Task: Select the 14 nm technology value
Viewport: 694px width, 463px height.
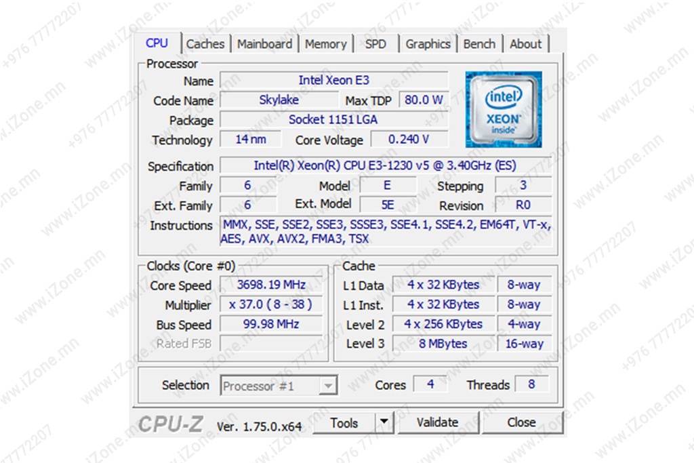Action: click(x=251, y=140)
